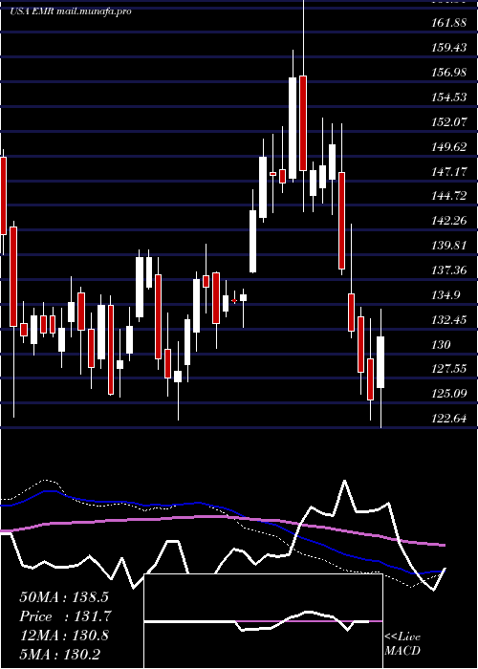Image resolution: width=478 pixels, height=669 pixels.
Task: Click the 132.45 price axis label
Action: (x=448, y=319)
